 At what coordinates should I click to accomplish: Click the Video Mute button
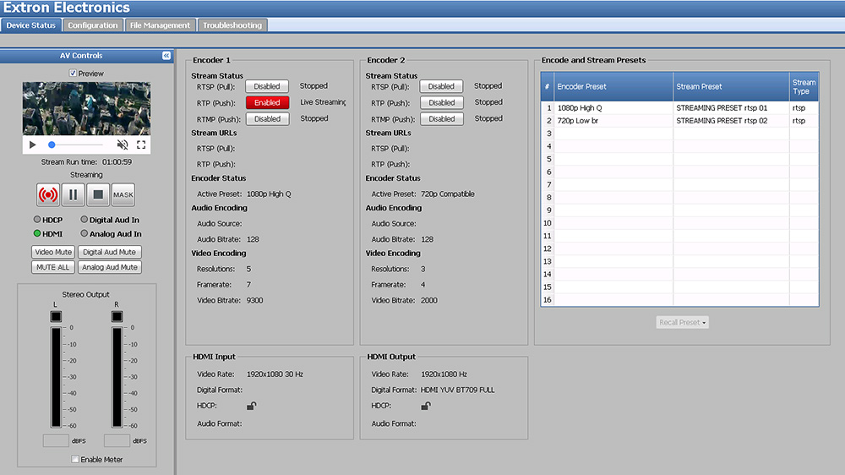click(x=53, y=252)
